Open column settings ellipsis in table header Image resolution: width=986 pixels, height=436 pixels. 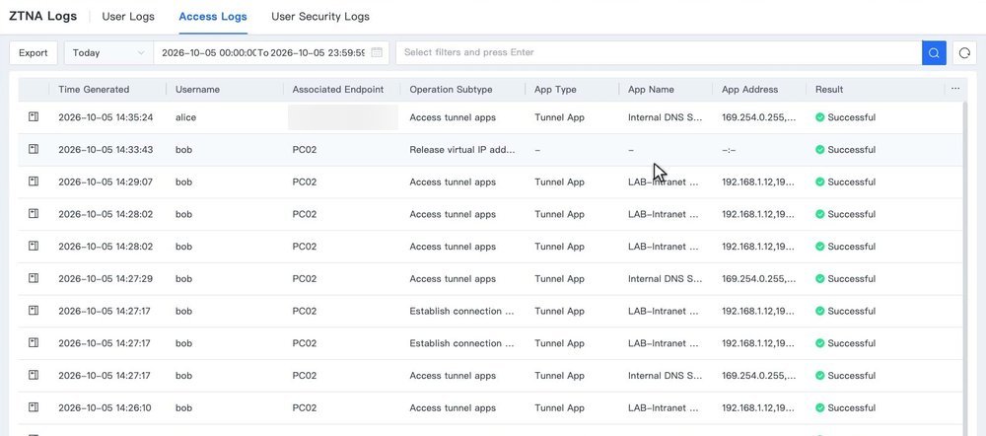955,89
